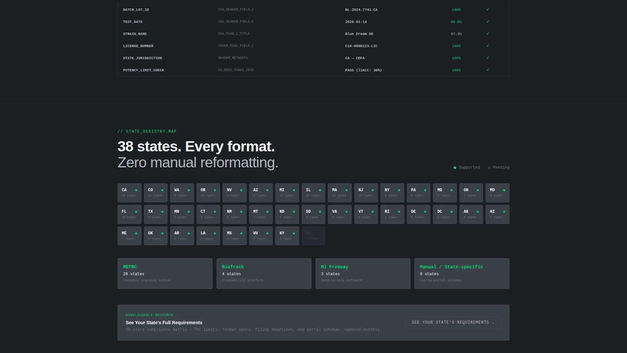This screenshot has height=353, width=627.
Task: Click the Blue Dream OG value
Action: click(359, 34)
